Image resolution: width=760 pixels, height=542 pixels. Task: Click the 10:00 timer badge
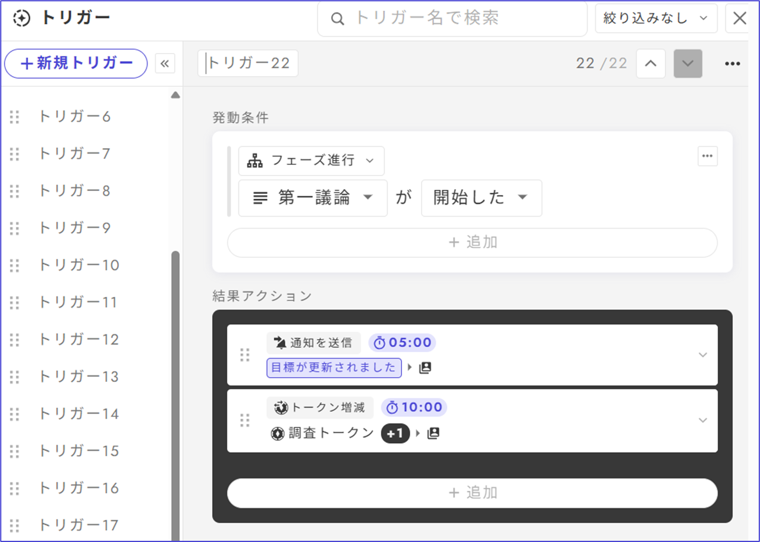coord(414,408)
